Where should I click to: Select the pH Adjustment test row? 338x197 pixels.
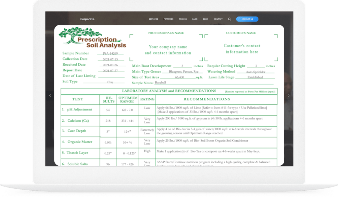click(x=169, y=110)
